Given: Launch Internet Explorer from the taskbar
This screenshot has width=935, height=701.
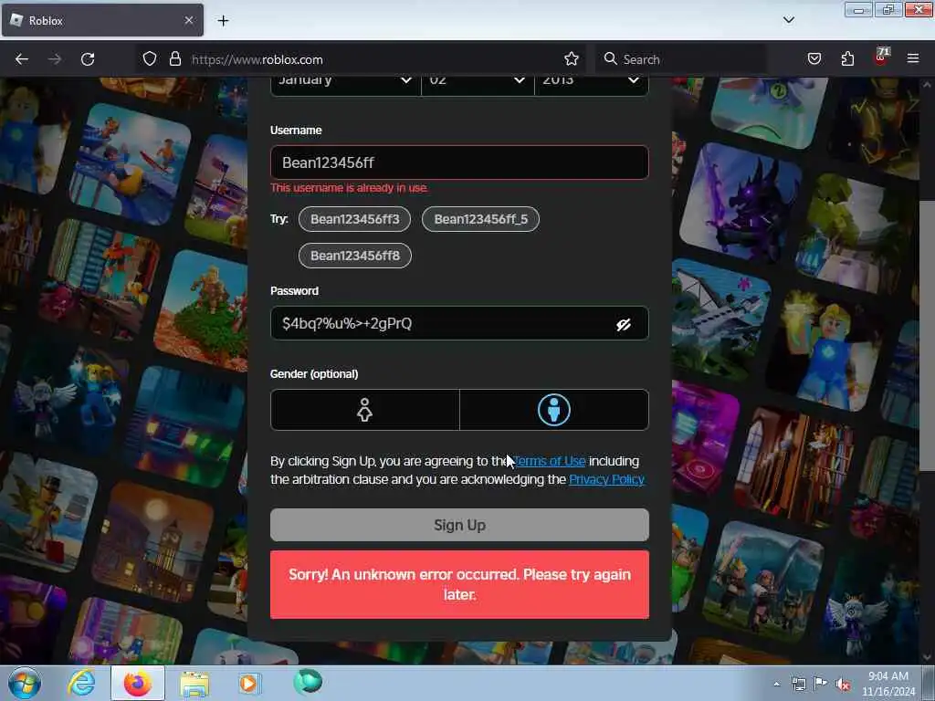Looking at the screenshot, I should (x=81, y=683).
